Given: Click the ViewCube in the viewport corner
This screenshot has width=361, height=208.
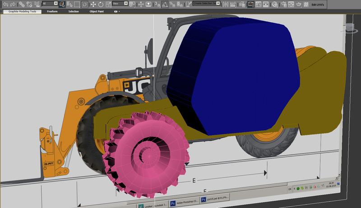Looking at the screenshot, I should click(x=350, y=28).
